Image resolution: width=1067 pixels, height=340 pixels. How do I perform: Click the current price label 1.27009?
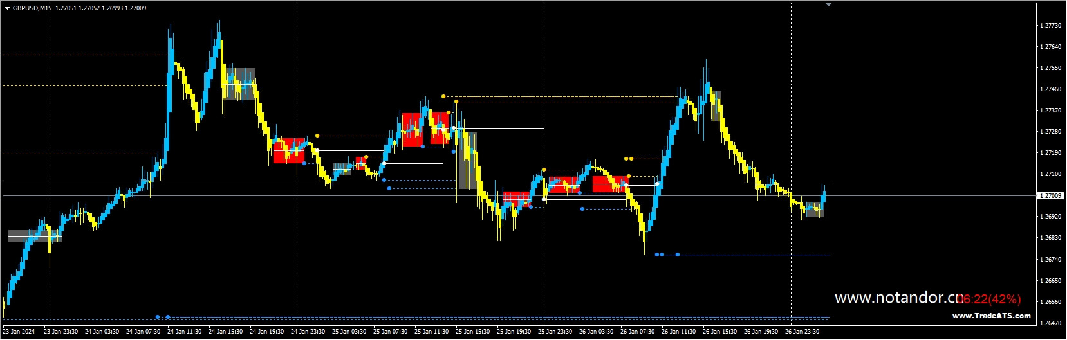click(1051, 195)
